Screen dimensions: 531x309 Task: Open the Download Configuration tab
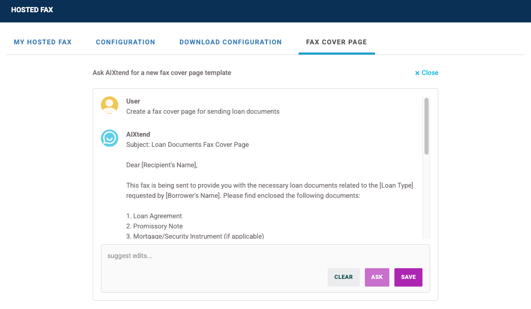[x=231, y=42]
